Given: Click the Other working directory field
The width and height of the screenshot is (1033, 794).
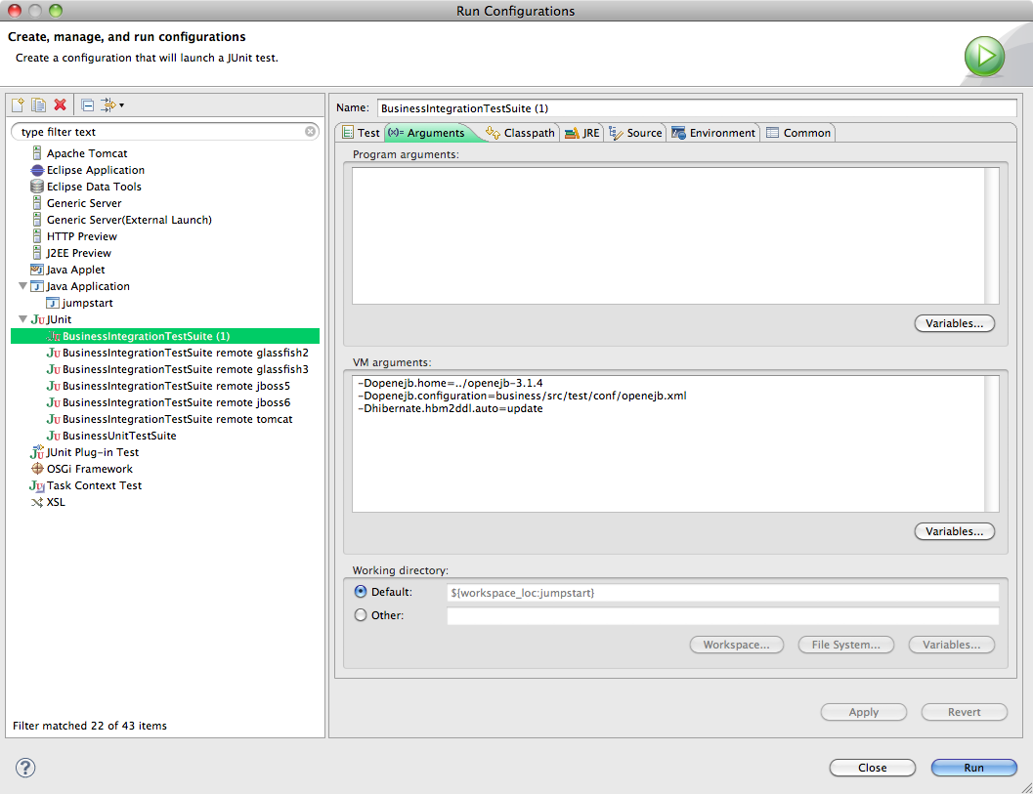Looking at the screenshot, I should [x=722, y=616].
